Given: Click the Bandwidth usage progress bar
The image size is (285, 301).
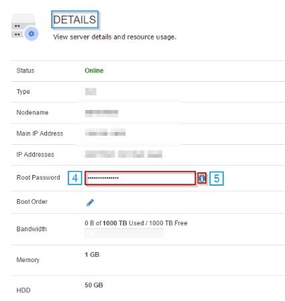Looking at the screenshot, I should pos(123,233).
